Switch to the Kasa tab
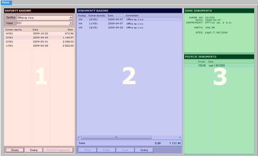258x156 pixels. (x=6, y=2)
